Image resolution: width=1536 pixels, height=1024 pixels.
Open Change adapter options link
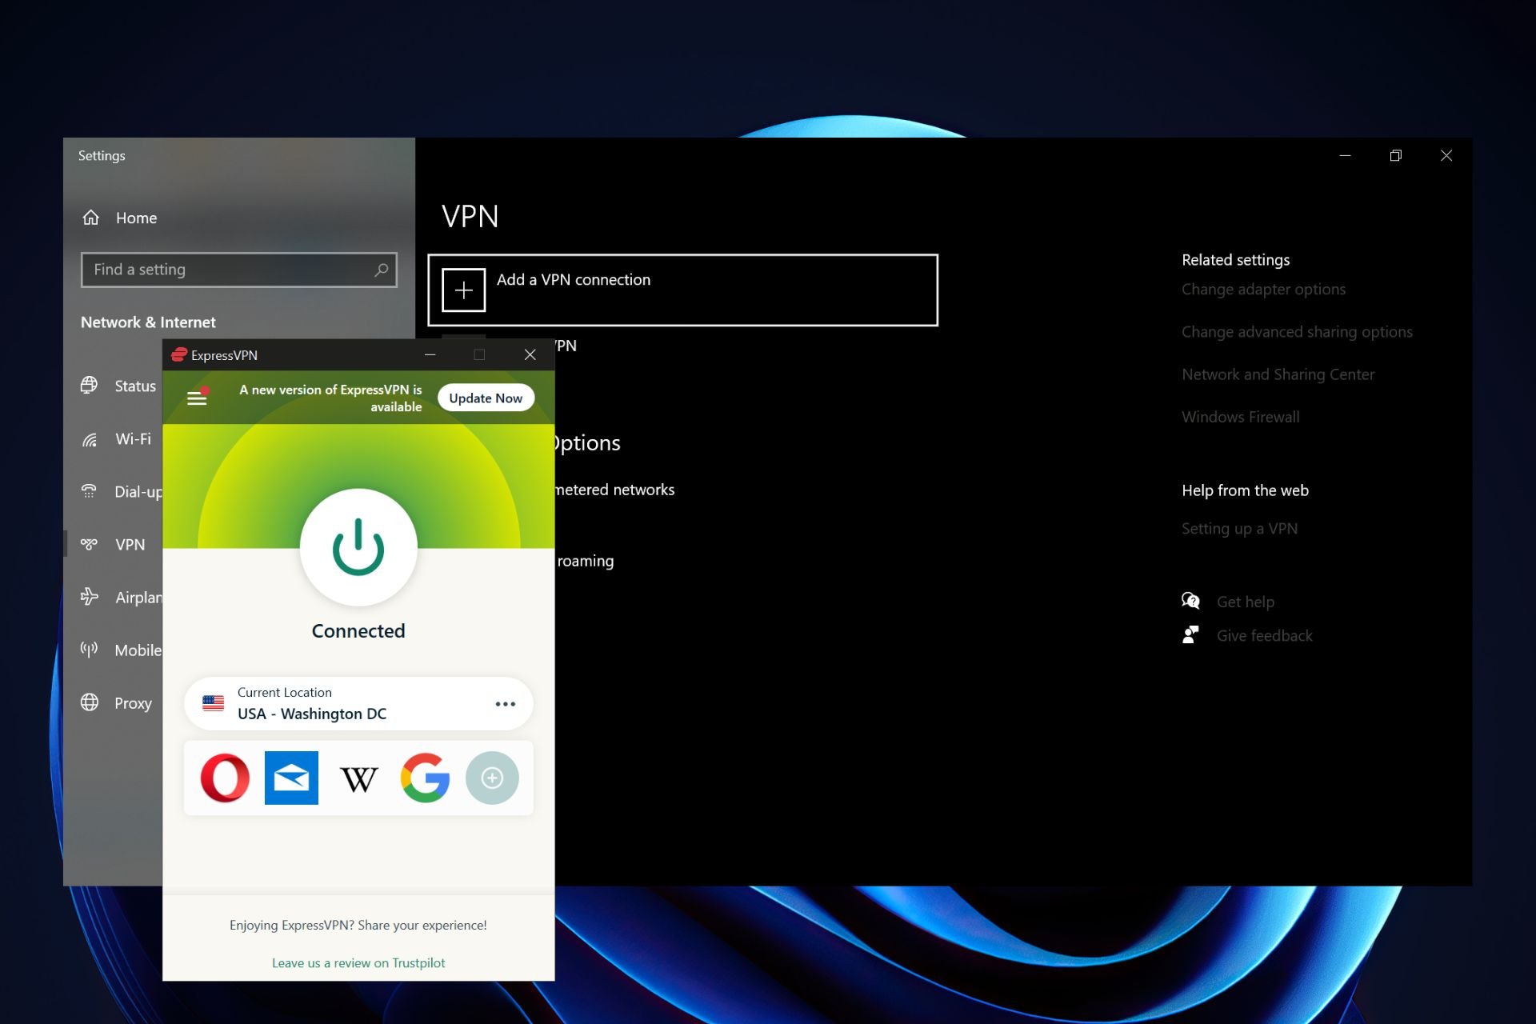(1263, 290)
